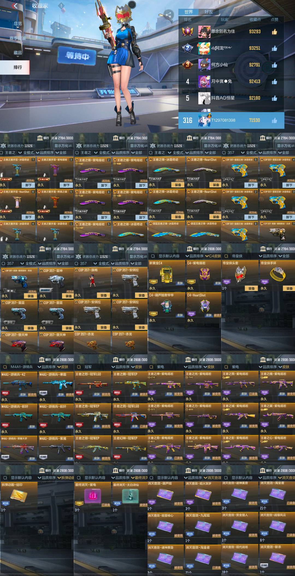The height and width of the screenshot is (576, 295).
Task: Open the avatar of 思念别名为佳
Action: (x=204, y=31)
